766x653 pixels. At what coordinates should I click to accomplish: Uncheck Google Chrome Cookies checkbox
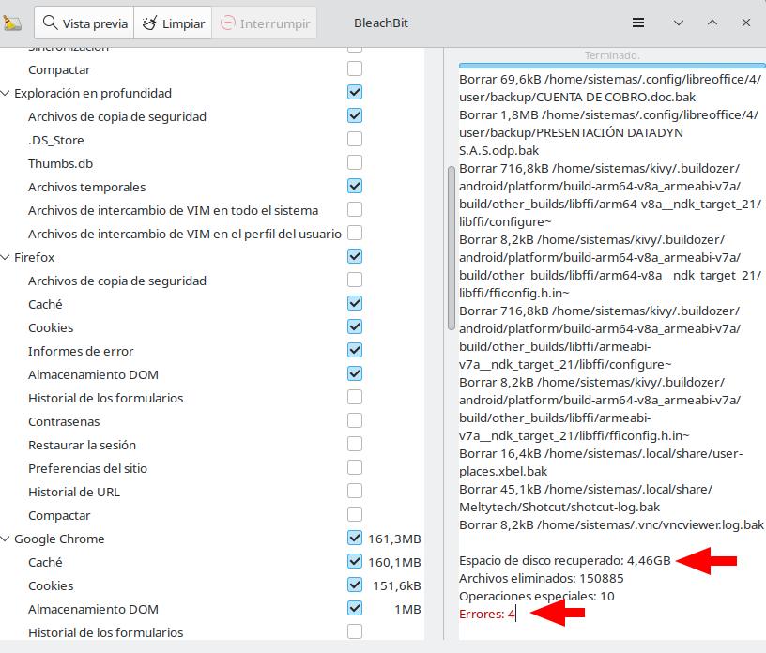coord(355,585)
